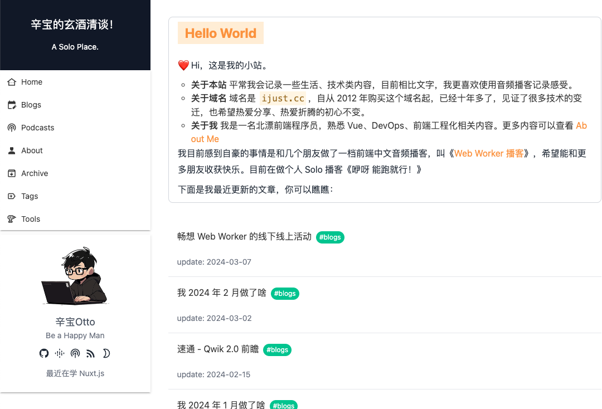Click the subtitle A Solo Place.
The width and height of the screenshot is (602, 409).
pyautogui.click(x=75, y=47)
